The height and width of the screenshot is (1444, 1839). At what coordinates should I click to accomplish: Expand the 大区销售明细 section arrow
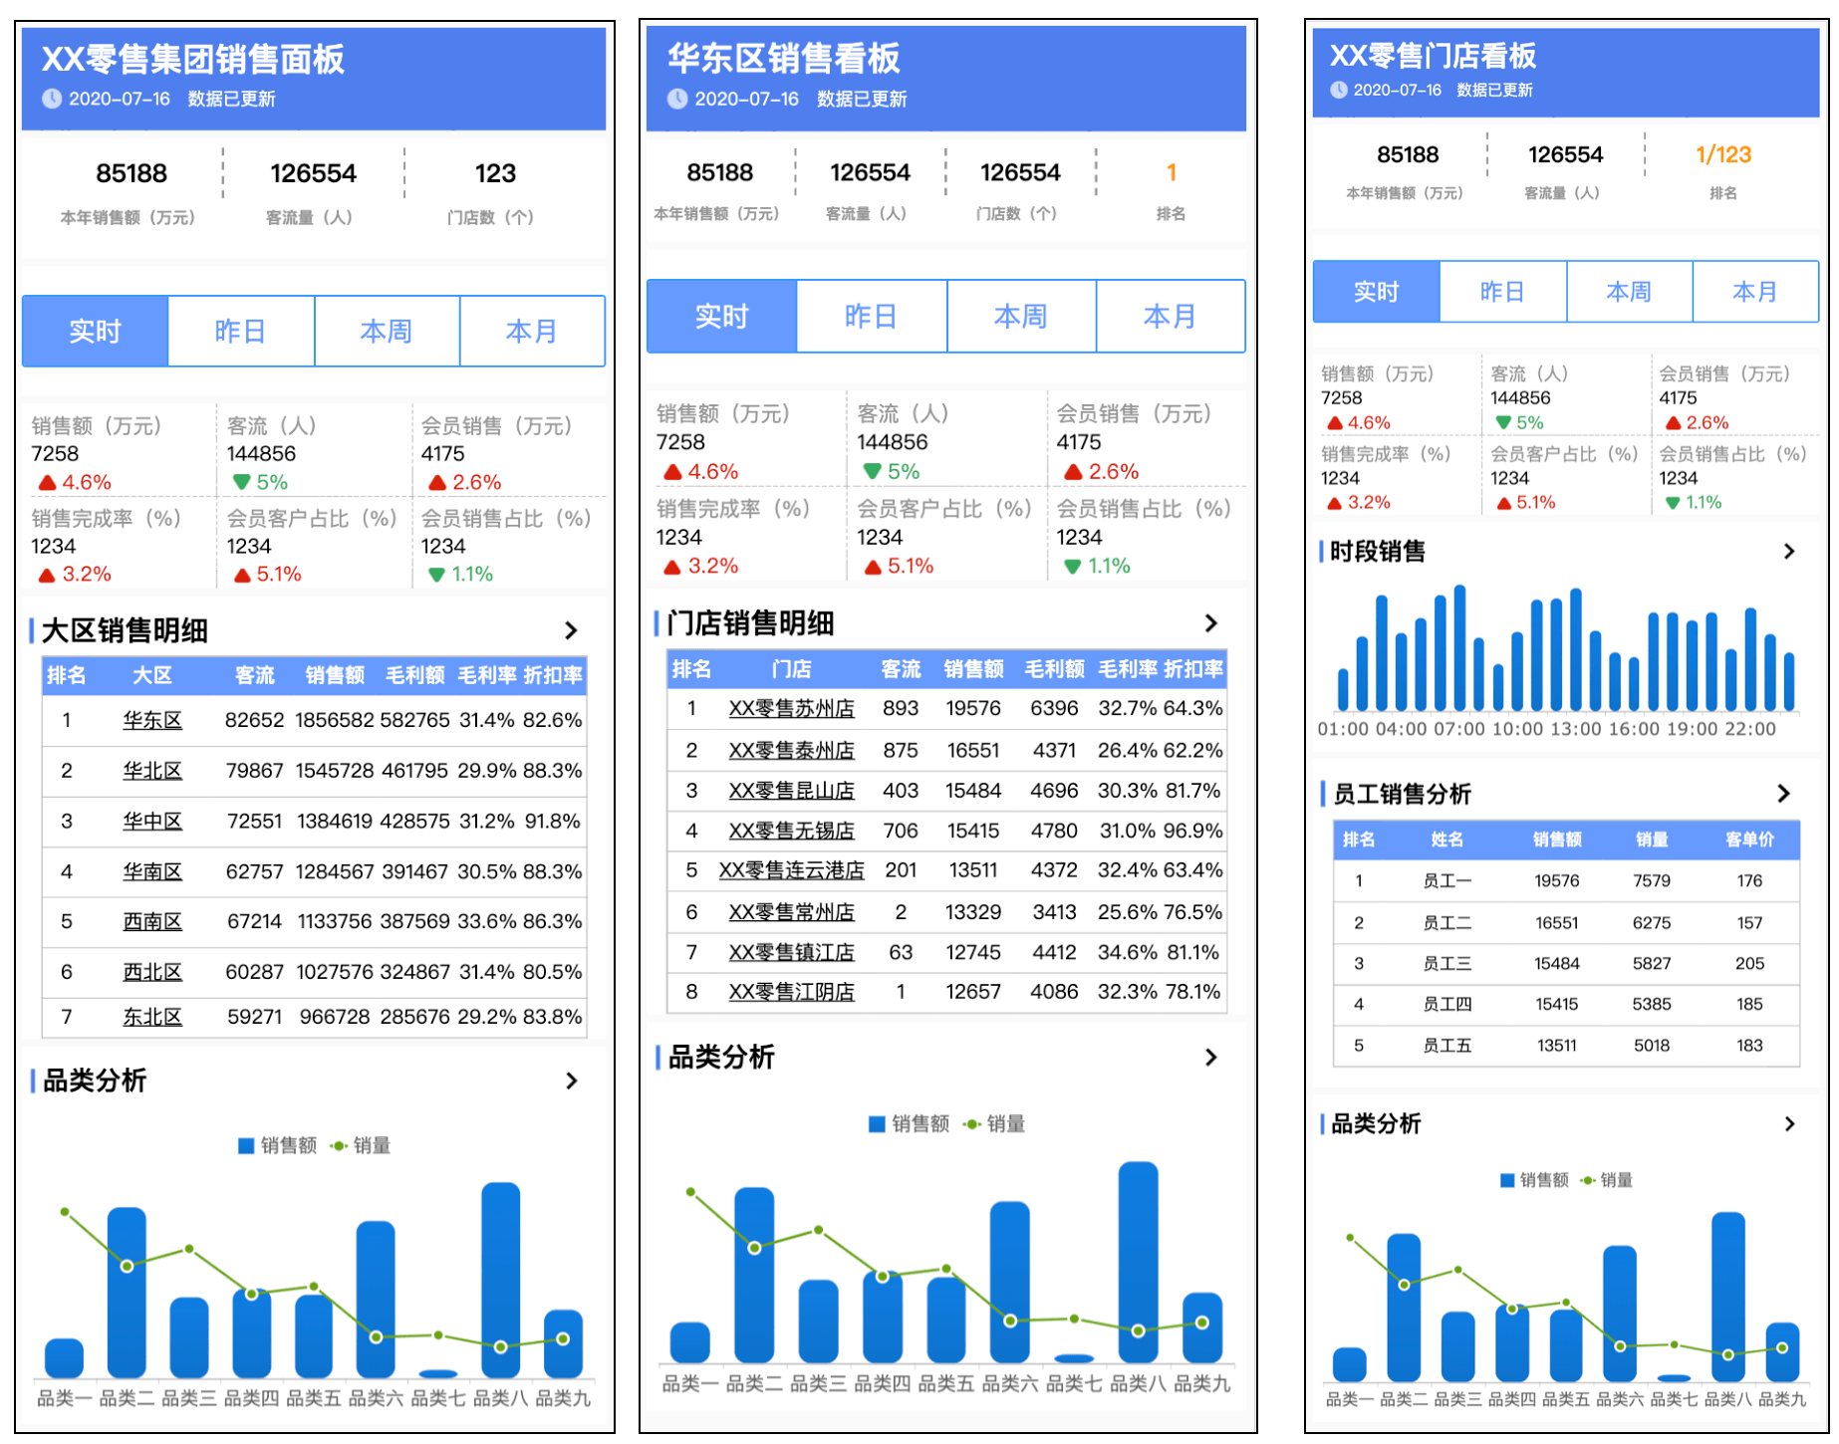click(x=571, y=630)
